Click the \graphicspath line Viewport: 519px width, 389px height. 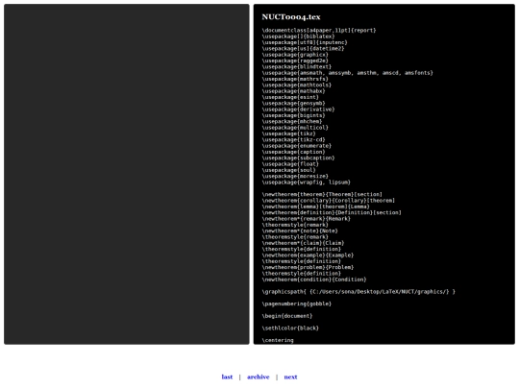pos(358,292)
